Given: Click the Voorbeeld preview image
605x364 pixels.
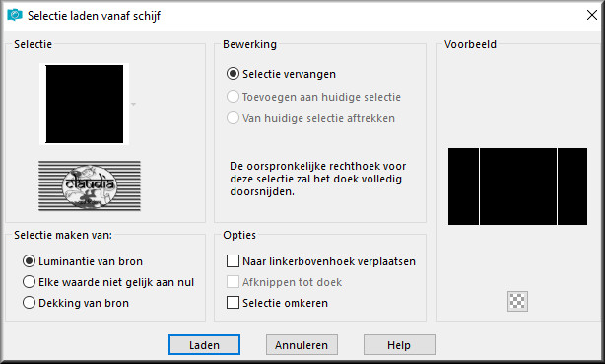Looking at the screenshot, I should pyautogui.click(x=518, y=186).
